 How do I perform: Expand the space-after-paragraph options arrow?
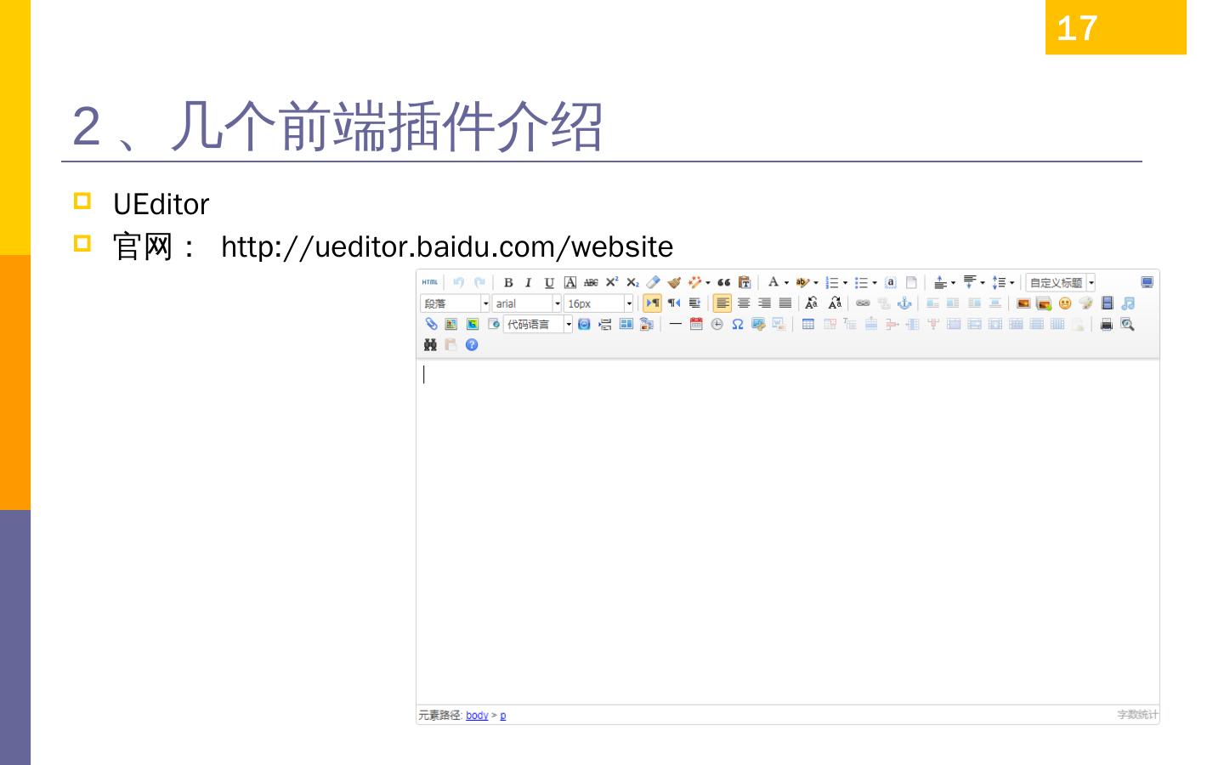pos(983,283)
